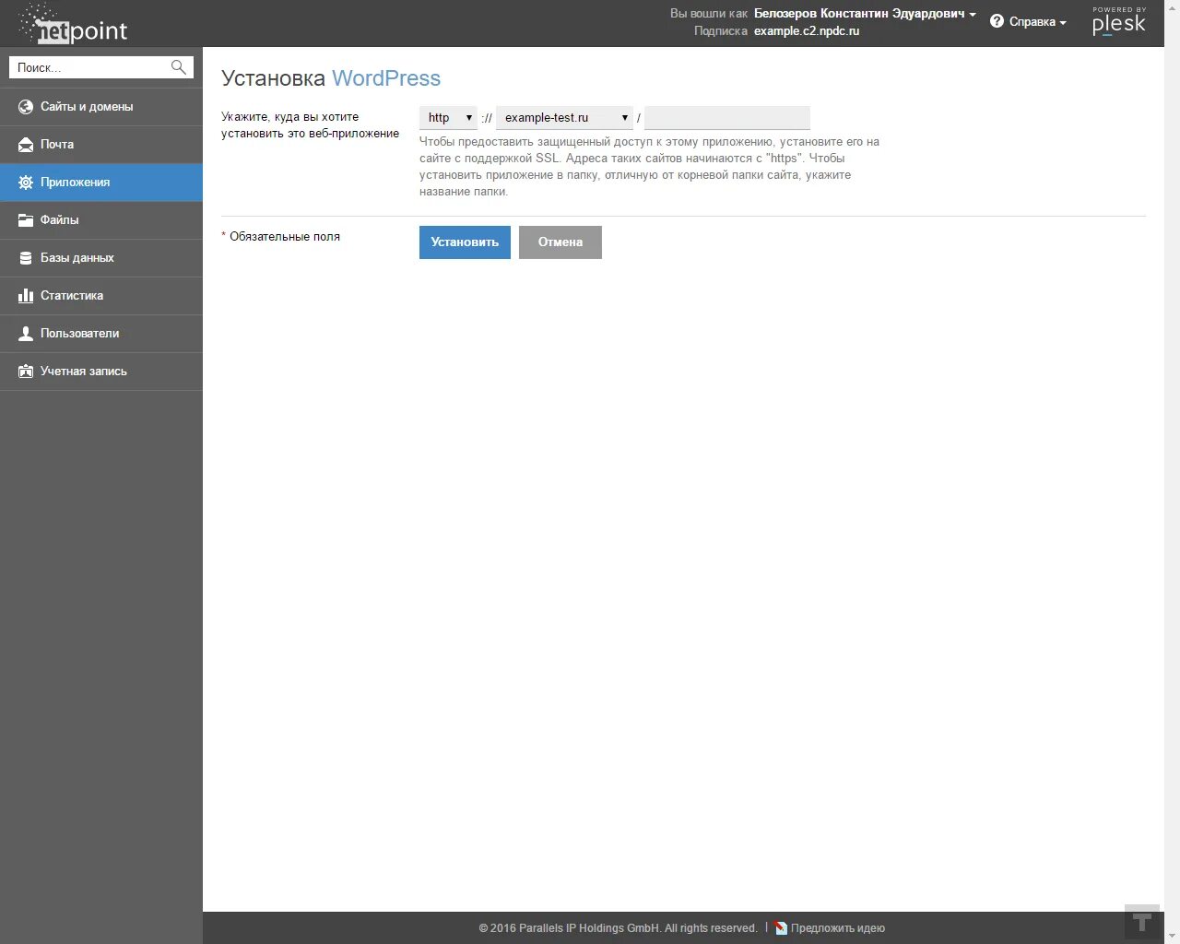The height and width of the screenshot is (944, 1180).
Task: Focus the installation folder path field
Action: tap(727, 118)
